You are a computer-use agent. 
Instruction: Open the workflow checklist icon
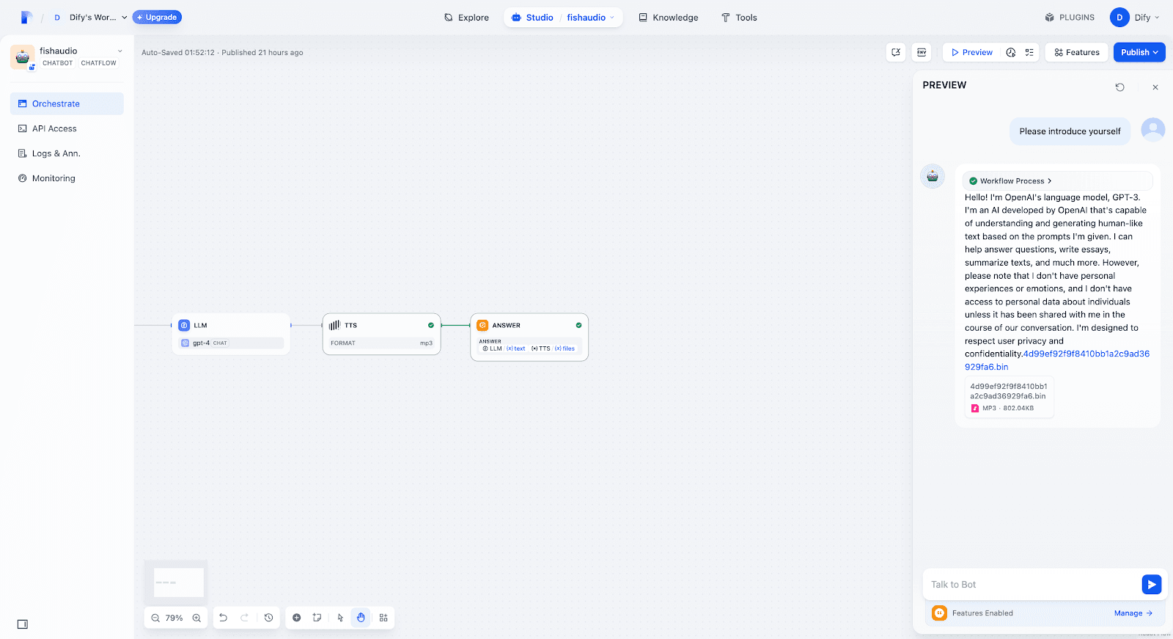click(1029, 52)
